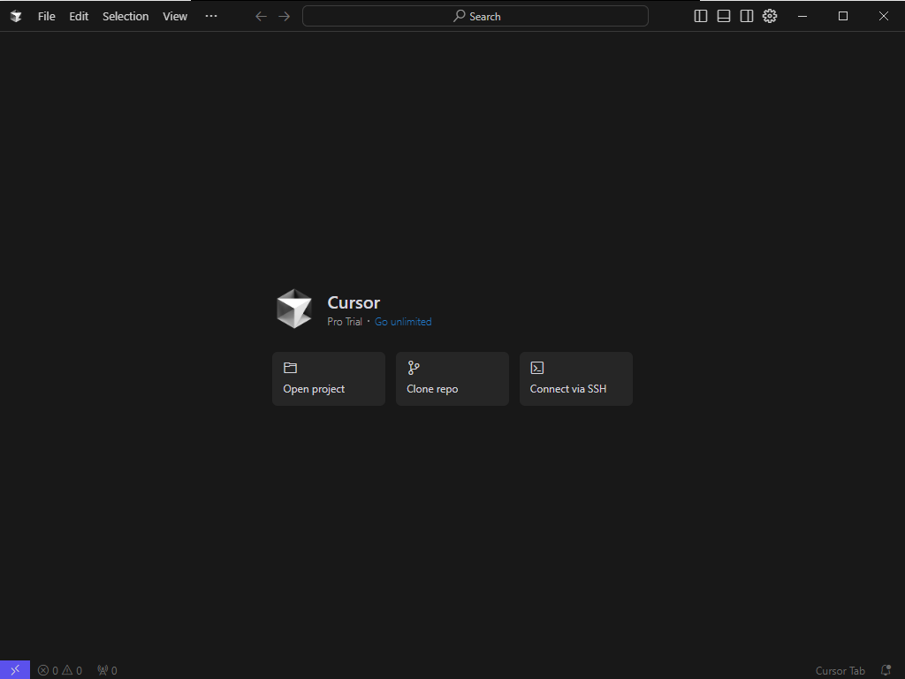Click the Open project button
The image size is (905, 679).
(329, 378)
